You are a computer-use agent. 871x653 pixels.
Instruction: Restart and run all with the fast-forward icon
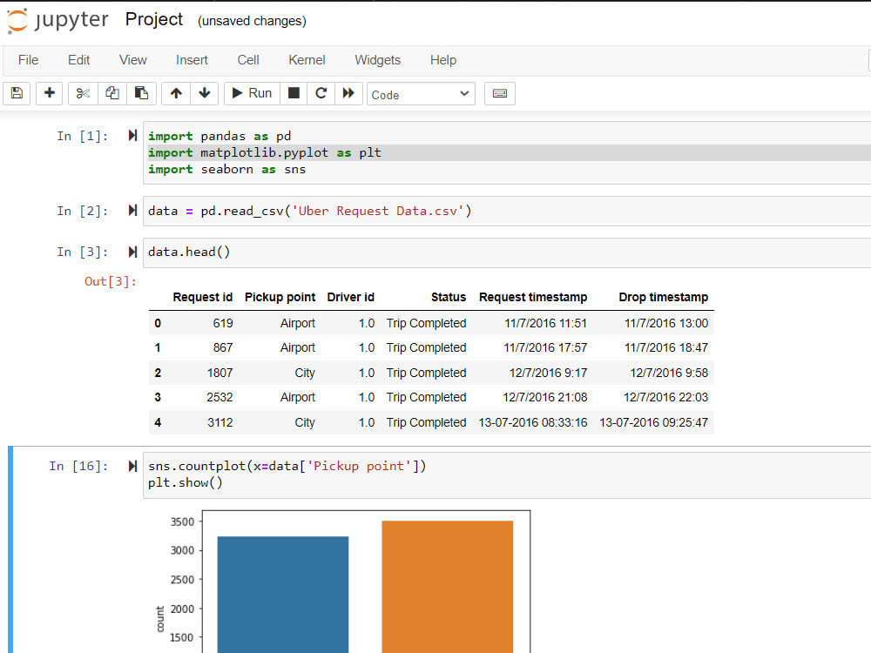click(x=348, y=93)
